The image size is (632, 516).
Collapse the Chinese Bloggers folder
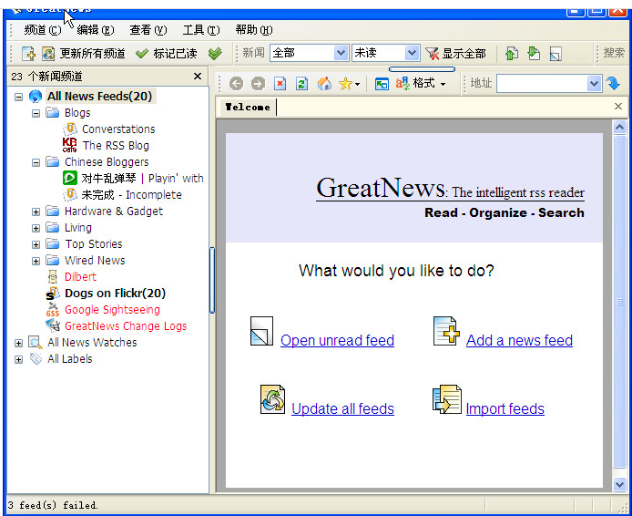[36, 162]
